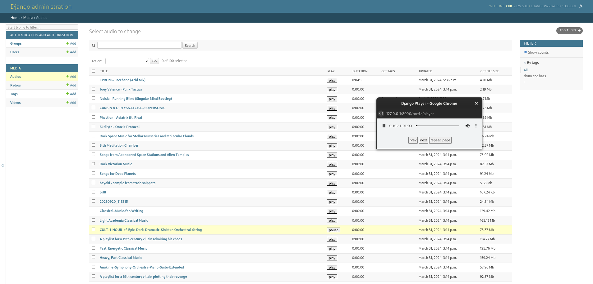Open Groups in the sidebar
The width and height of the screenshot is (593, 284).
tap(16, 43)
